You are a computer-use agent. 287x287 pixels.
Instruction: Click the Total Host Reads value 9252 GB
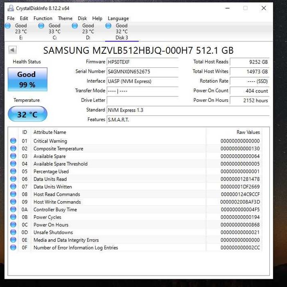click(250, 62)
